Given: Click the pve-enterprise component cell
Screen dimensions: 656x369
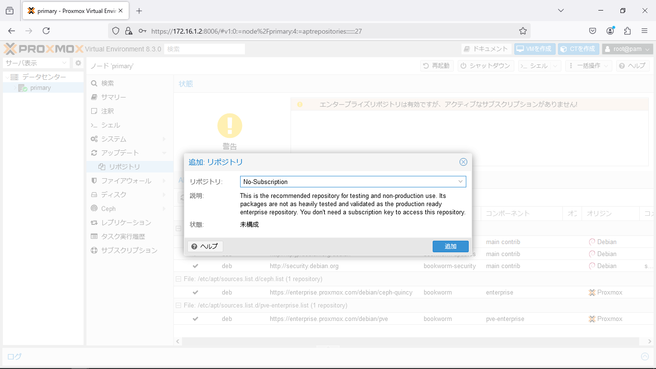Looking at the screenshot, I should pos(505,319).
